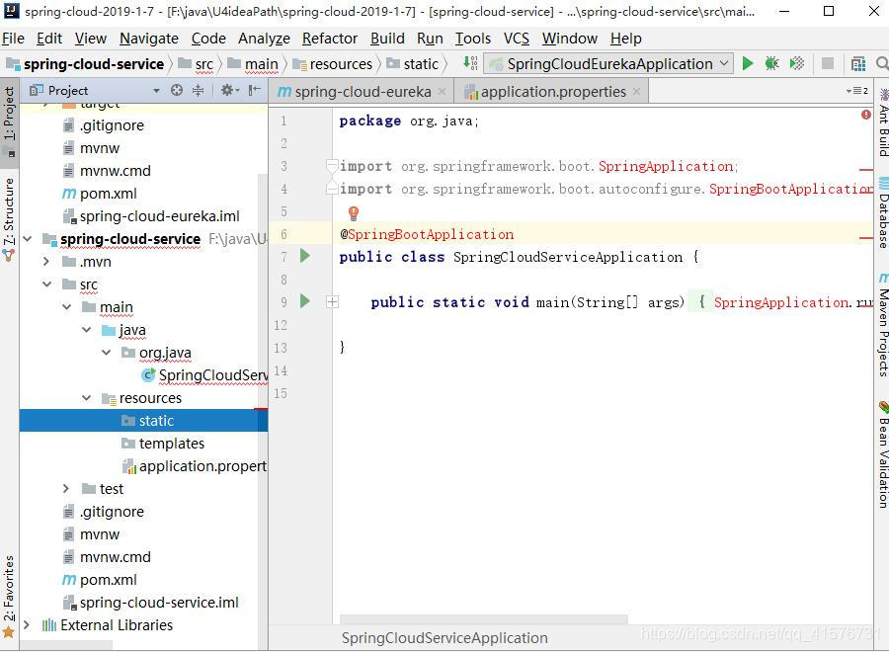Screen dimensions: 889x652
Task: Open Project Structure icon in toolbar
Action: (x=857, y=64)
